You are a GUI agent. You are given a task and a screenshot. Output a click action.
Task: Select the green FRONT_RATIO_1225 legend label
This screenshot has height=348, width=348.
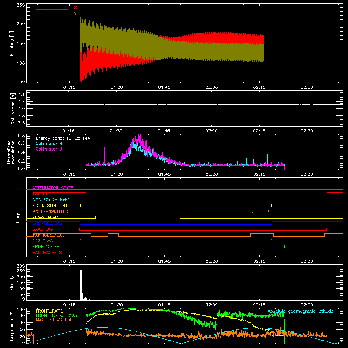pos(57,315)
